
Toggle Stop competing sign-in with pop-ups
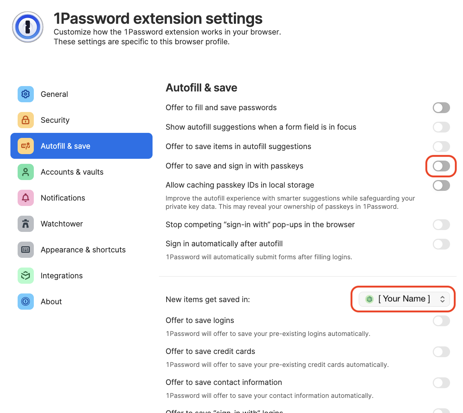(441, 225)
